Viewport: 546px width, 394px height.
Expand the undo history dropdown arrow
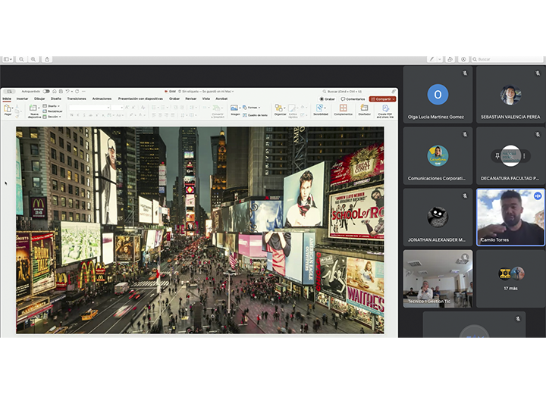pos(72,92)
